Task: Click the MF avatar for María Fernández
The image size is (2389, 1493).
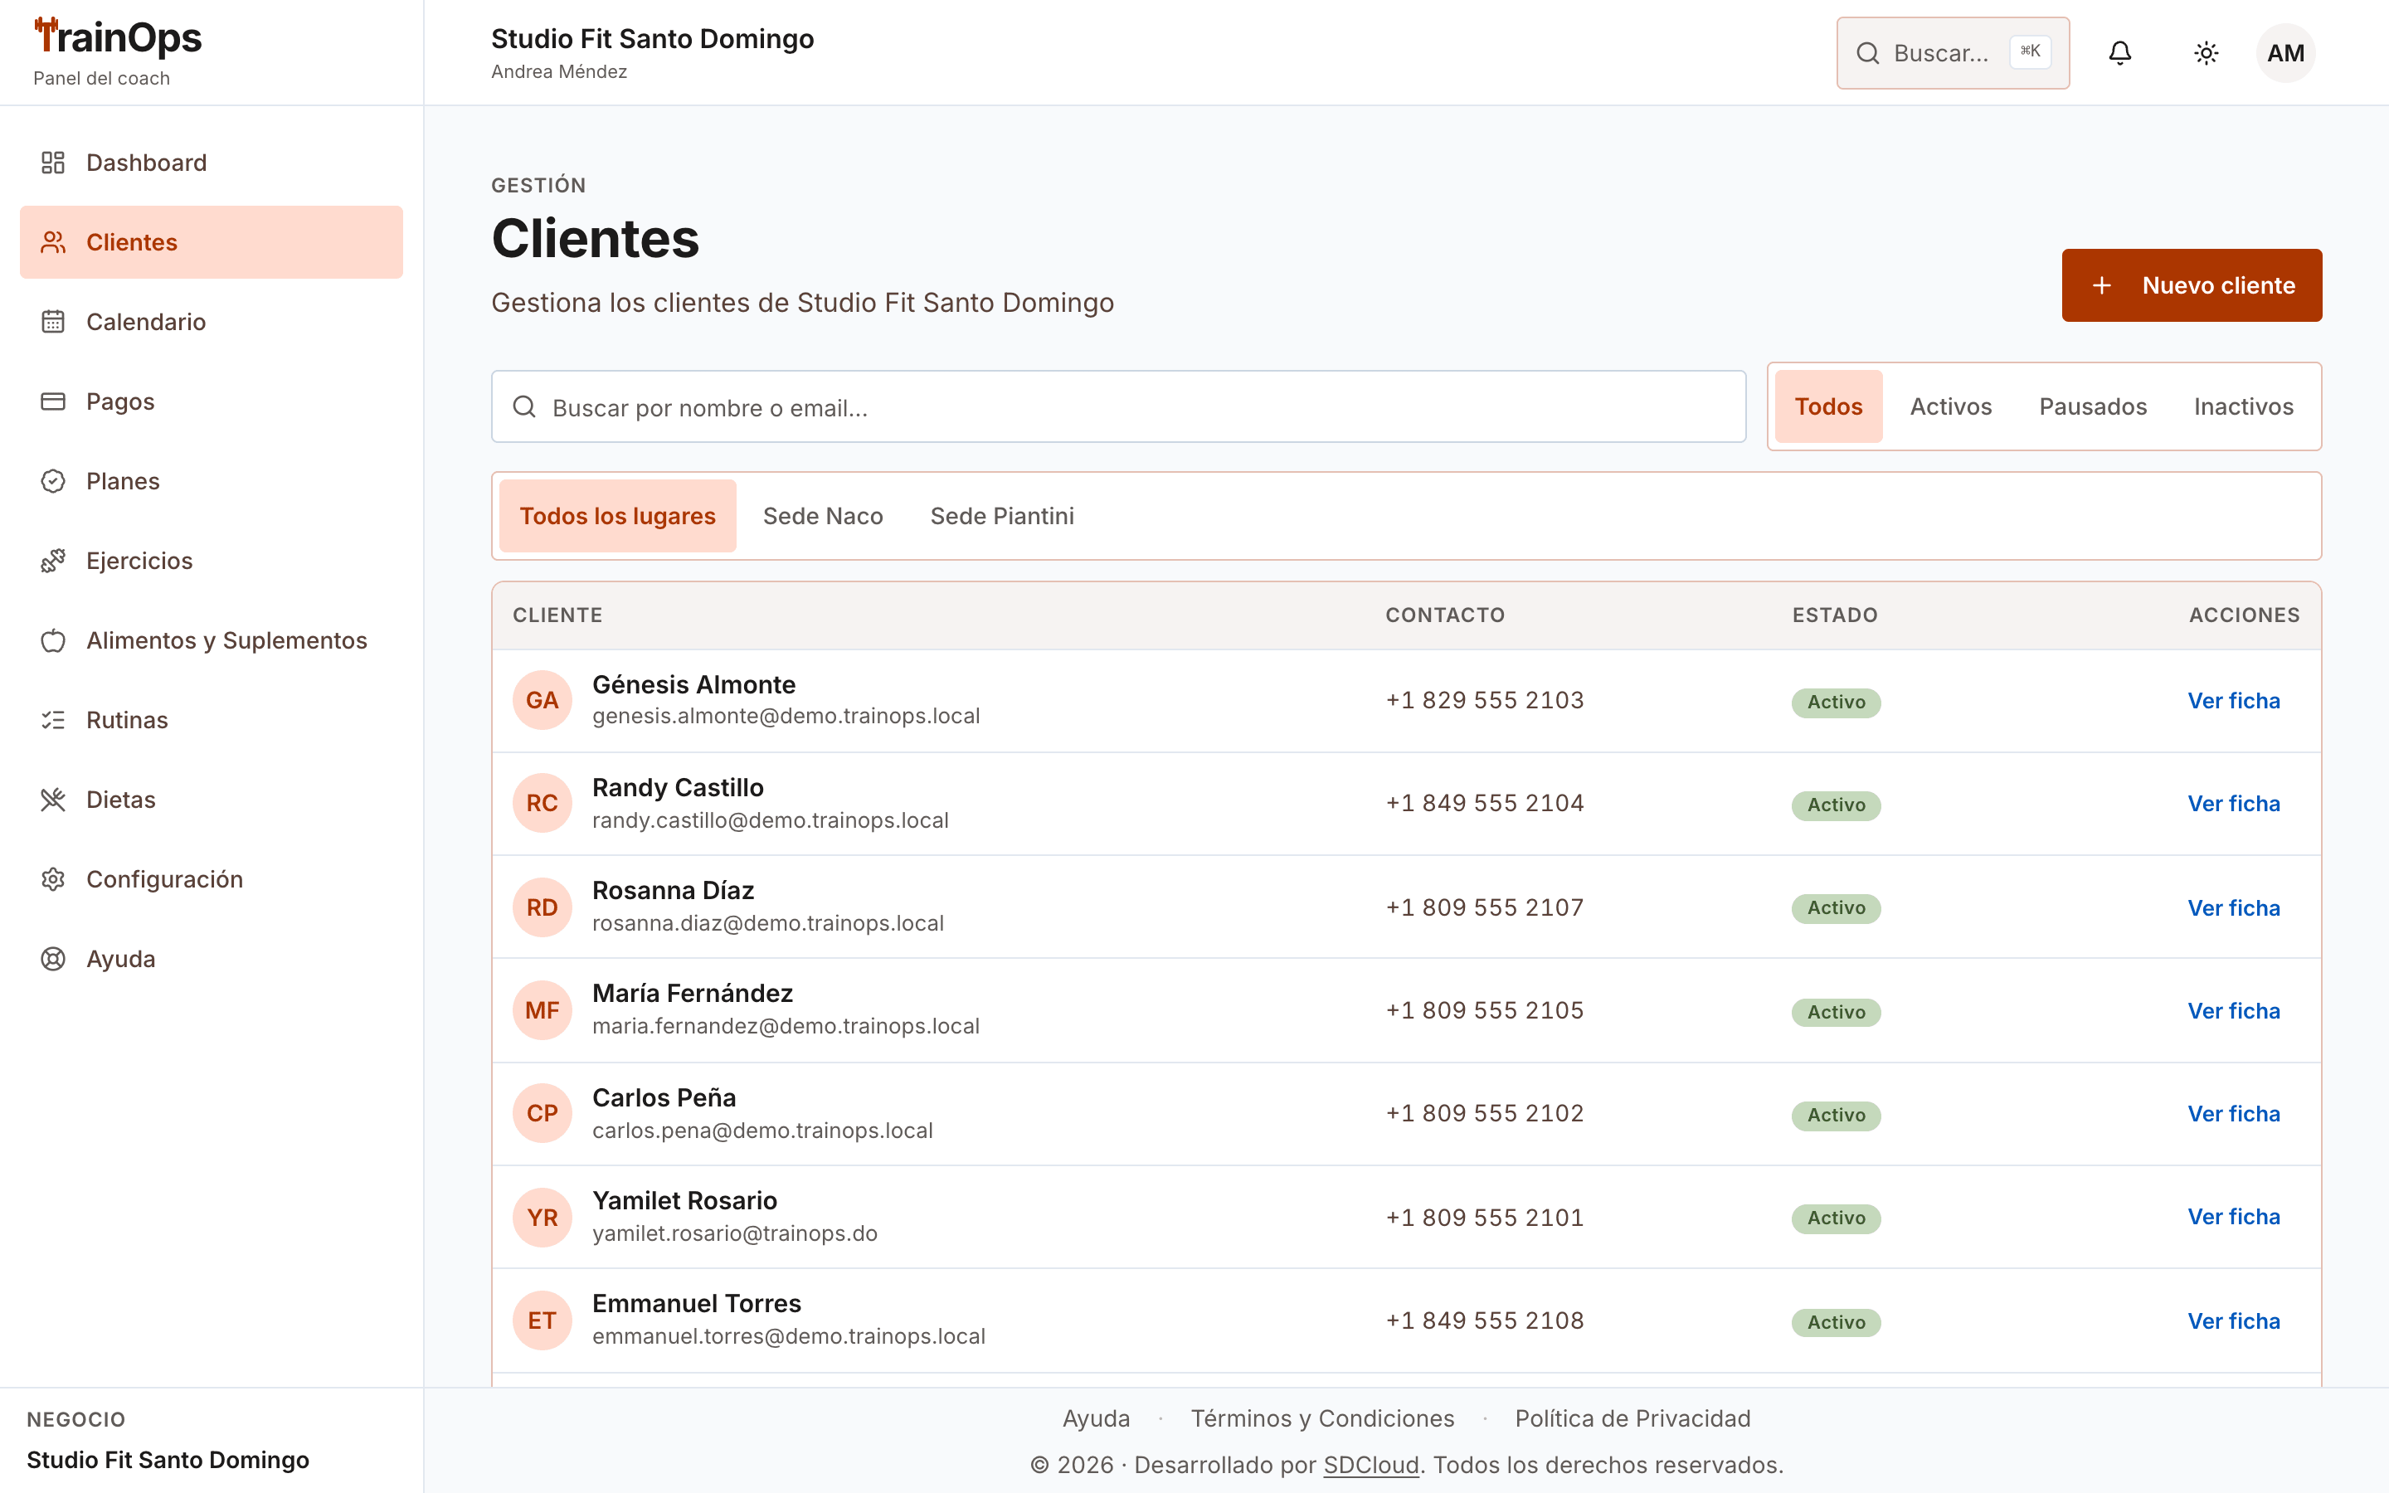Action: [542, 1010]
